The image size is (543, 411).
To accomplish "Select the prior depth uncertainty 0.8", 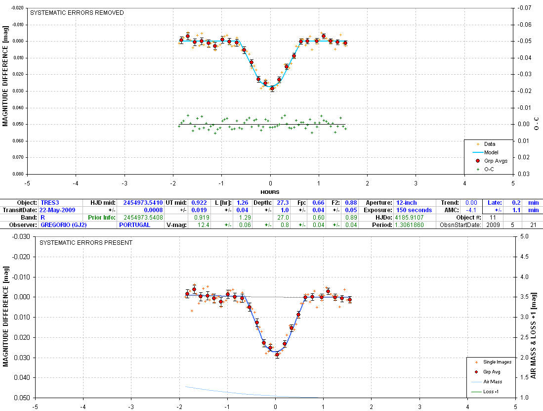I will click(285, 225).
